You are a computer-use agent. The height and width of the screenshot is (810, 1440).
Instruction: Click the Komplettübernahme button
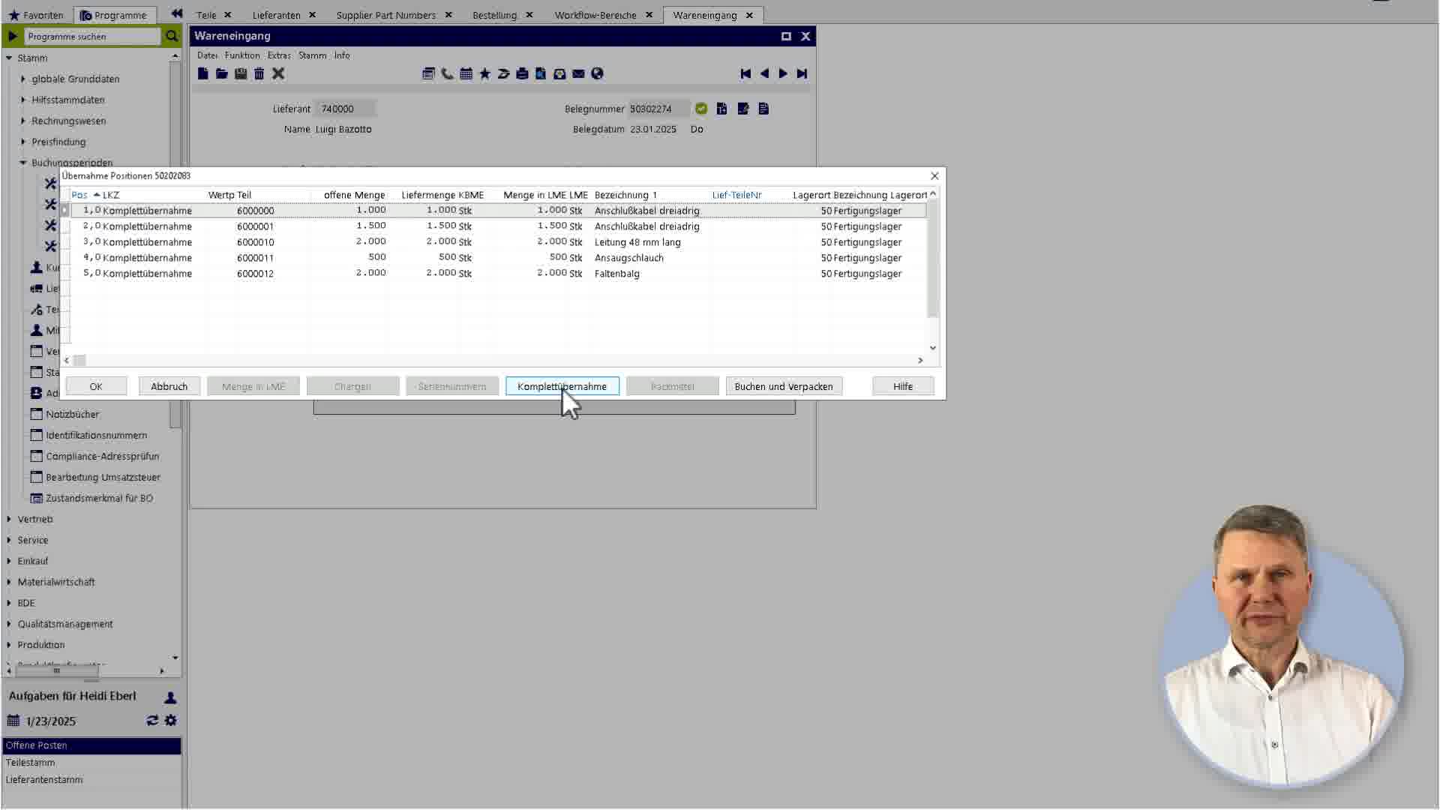point(562,386)
